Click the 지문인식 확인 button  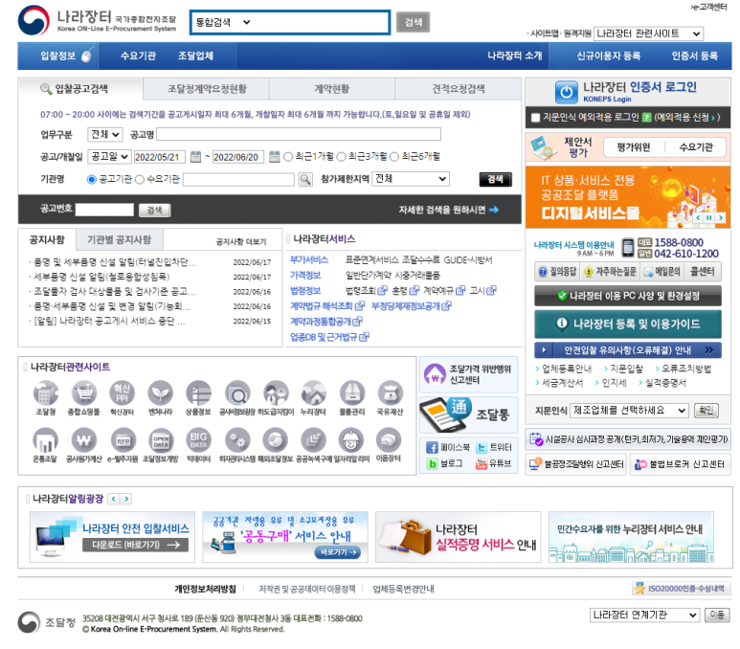tap(706, 410)
